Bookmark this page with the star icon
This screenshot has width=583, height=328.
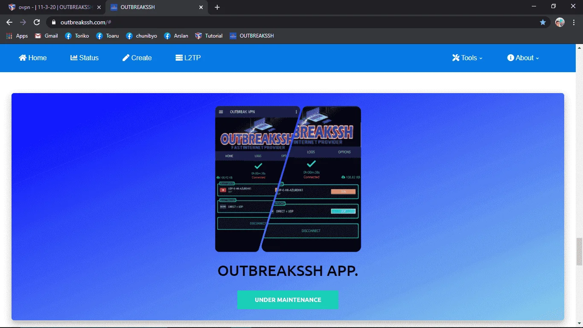(x=543, y=22)
